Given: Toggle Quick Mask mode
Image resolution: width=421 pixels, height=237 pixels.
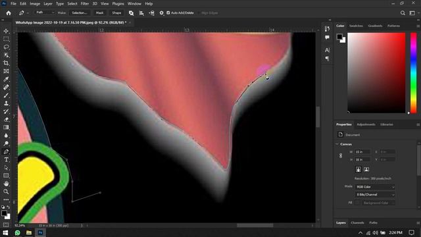Looking at the screenshot, I should (x=6, y=224).
